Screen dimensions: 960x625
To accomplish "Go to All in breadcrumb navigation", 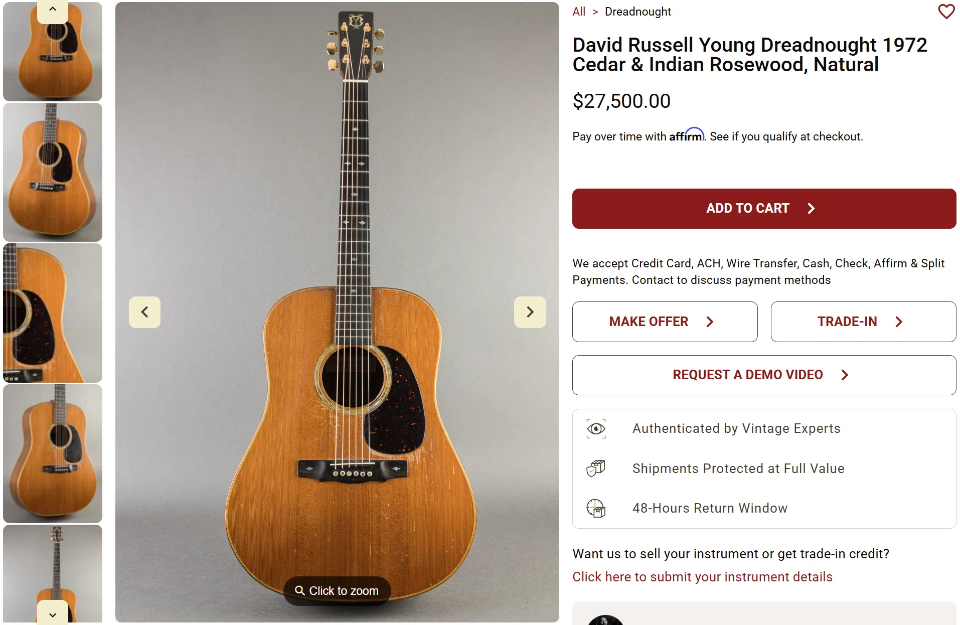I will pyautogui.click(x=579, y=12).
